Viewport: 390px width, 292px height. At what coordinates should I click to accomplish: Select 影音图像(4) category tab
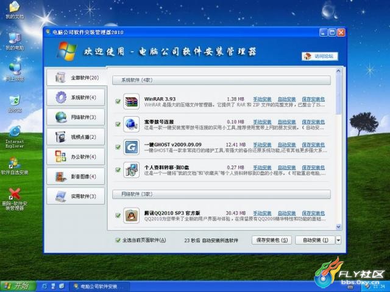click(76, 176)
